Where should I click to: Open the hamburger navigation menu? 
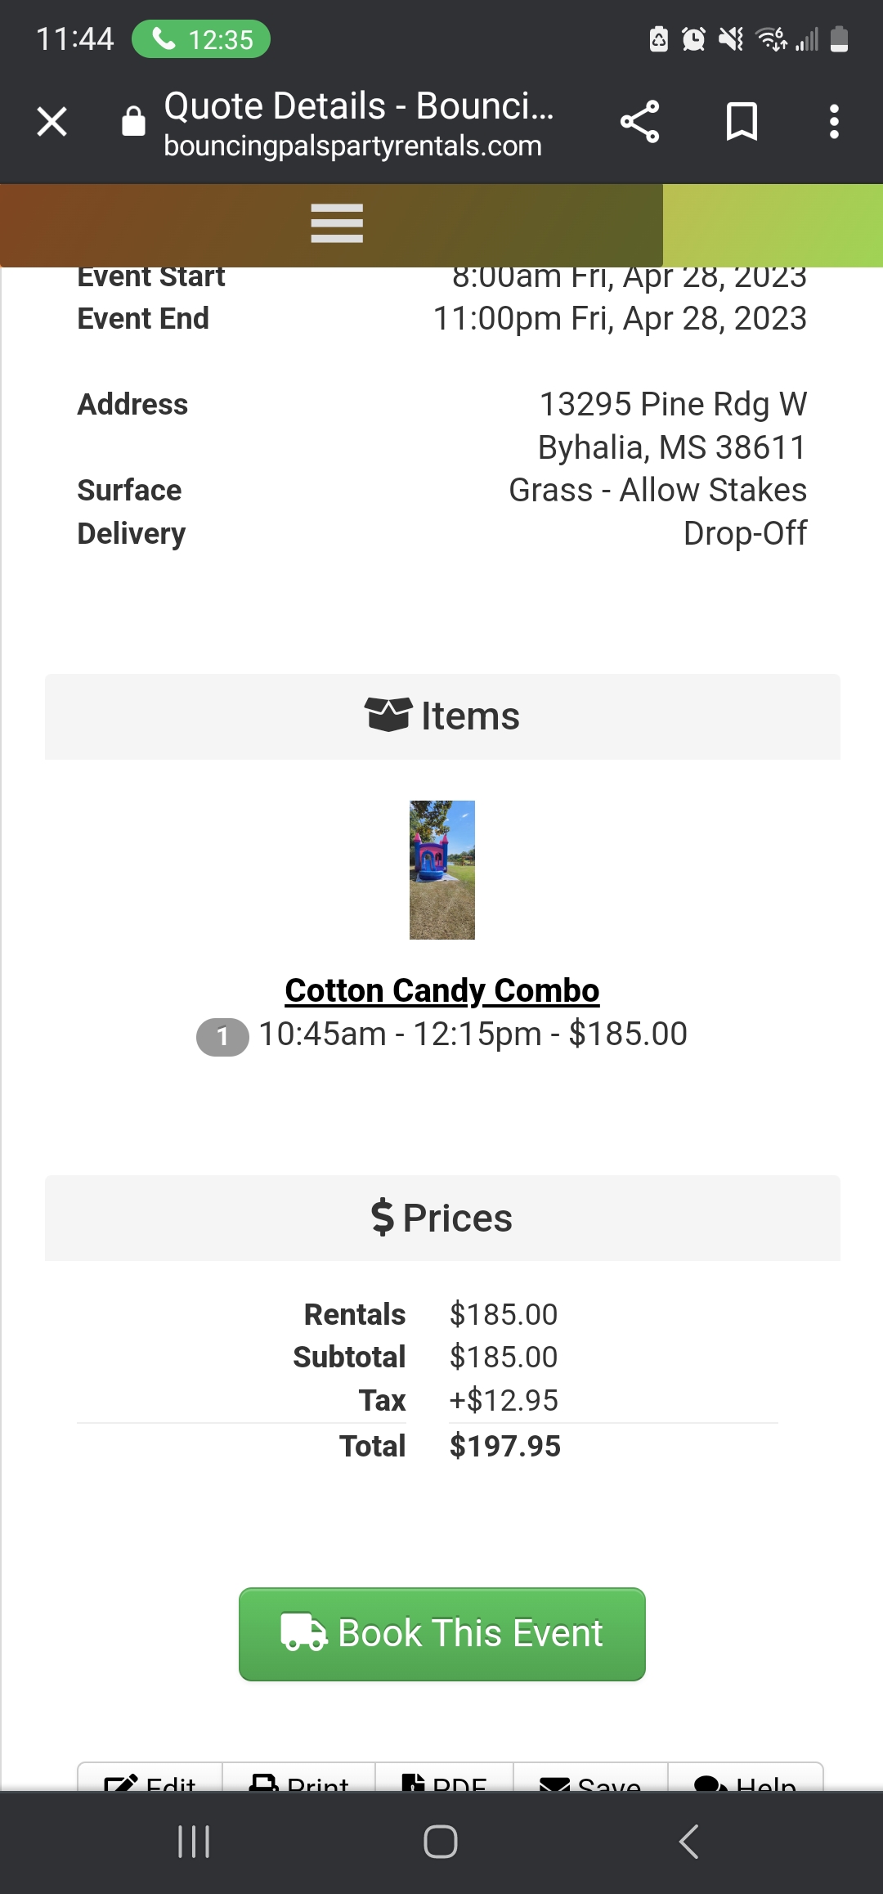[x=337, y=223]
